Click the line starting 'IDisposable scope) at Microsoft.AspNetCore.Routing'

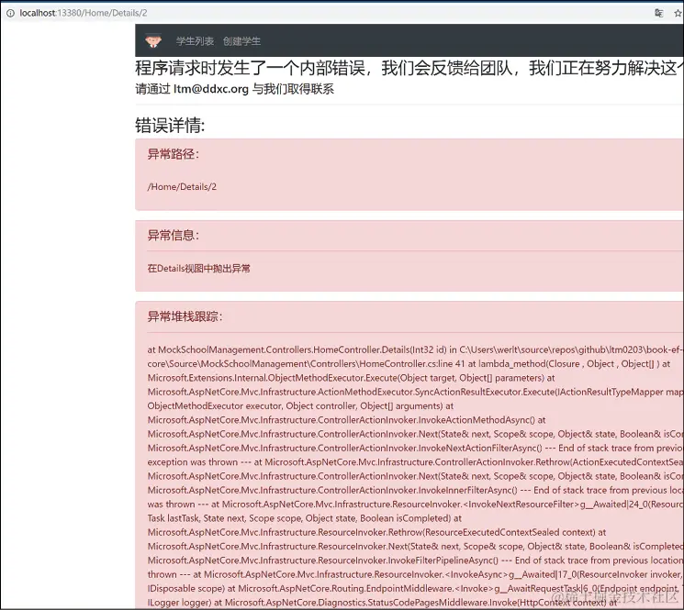[x=415, y=589]
